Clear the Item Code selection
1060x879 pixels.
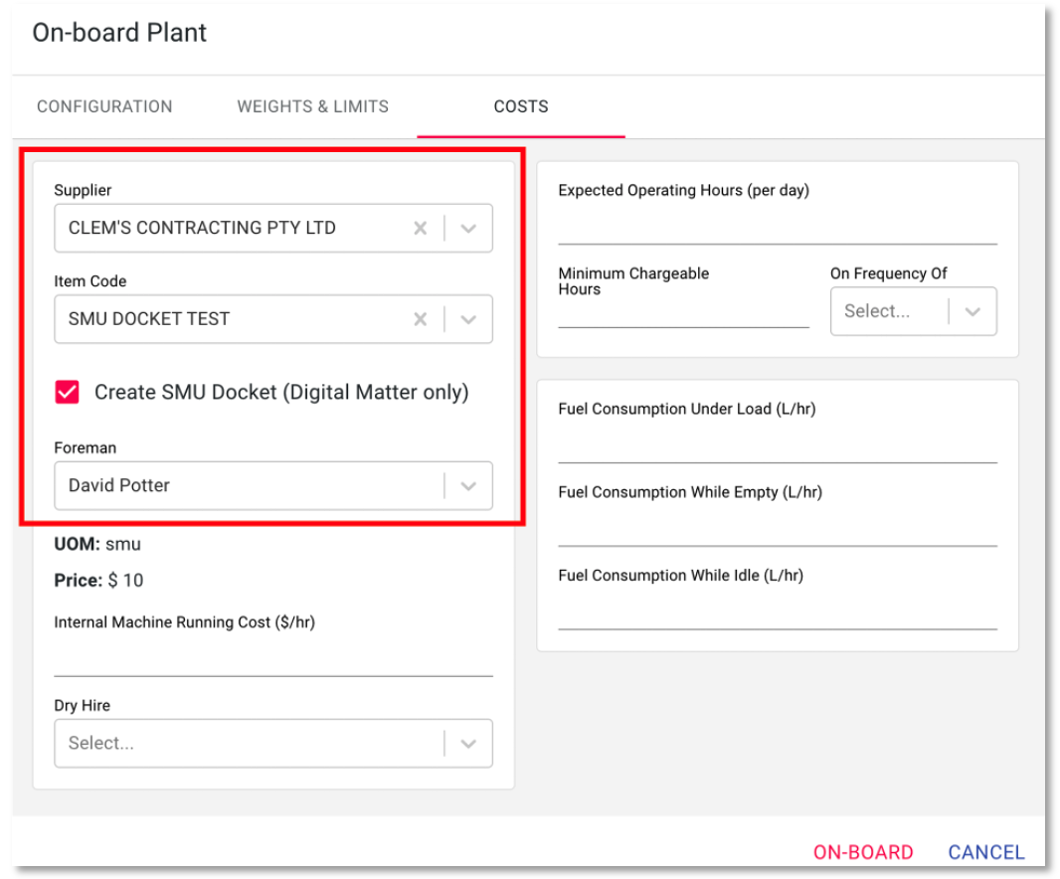420,319
